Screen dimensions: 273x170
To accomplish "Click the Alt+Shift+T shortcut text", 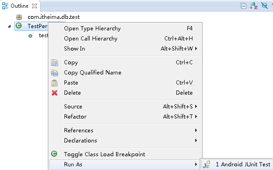I will (x=178, y=116).
